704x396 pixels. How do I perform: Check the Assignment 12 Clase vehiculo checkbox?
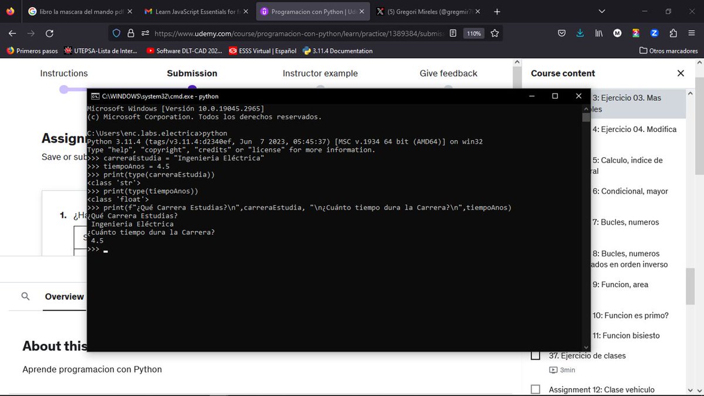[535, 390]
